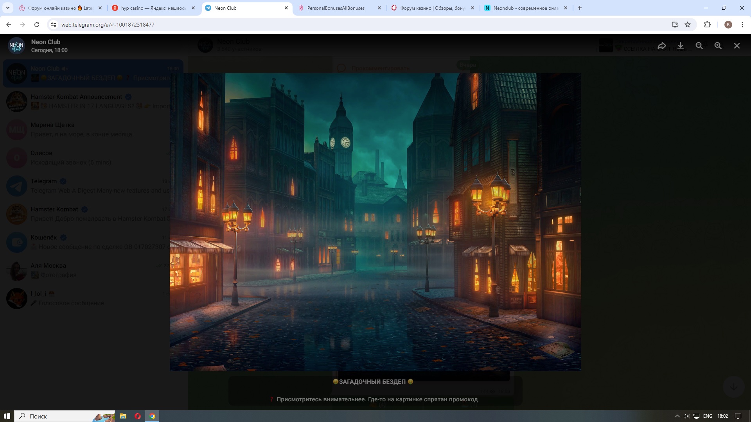Image resolution: width=751 pixels, height=422 pixels.
Task: Reload the Telegram web page
Action: point(37,25)
